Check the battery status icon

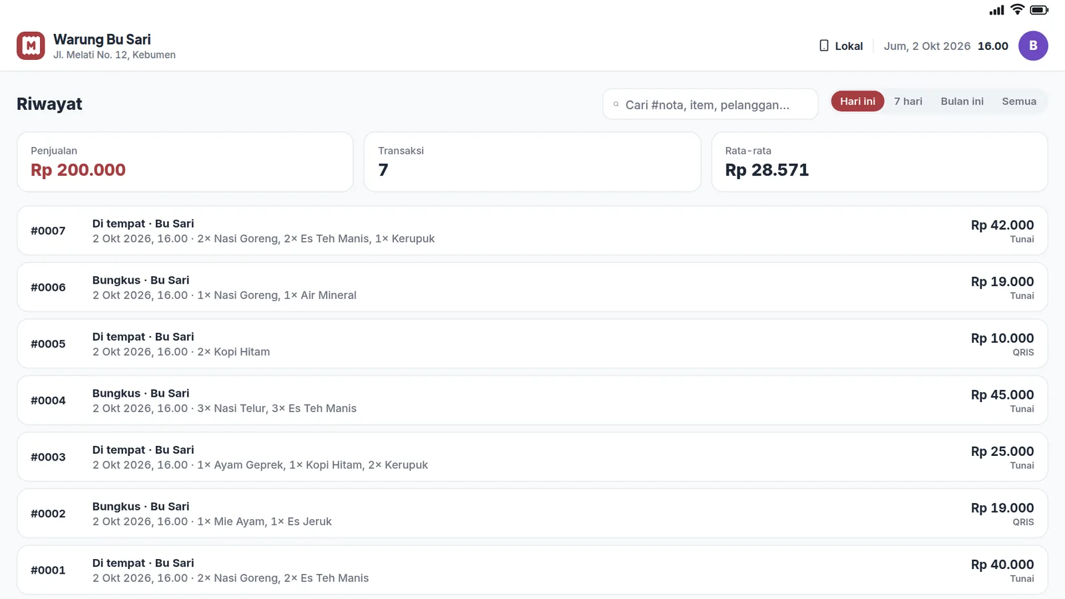[1039, 9]
